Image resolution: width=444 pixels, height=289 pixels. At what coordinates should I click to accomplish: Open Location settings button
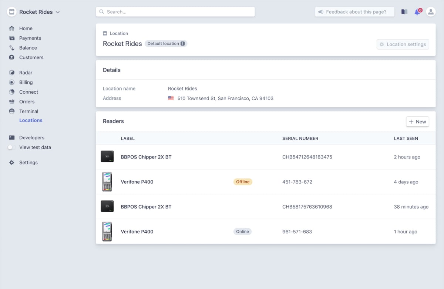(x=403, y=44)
